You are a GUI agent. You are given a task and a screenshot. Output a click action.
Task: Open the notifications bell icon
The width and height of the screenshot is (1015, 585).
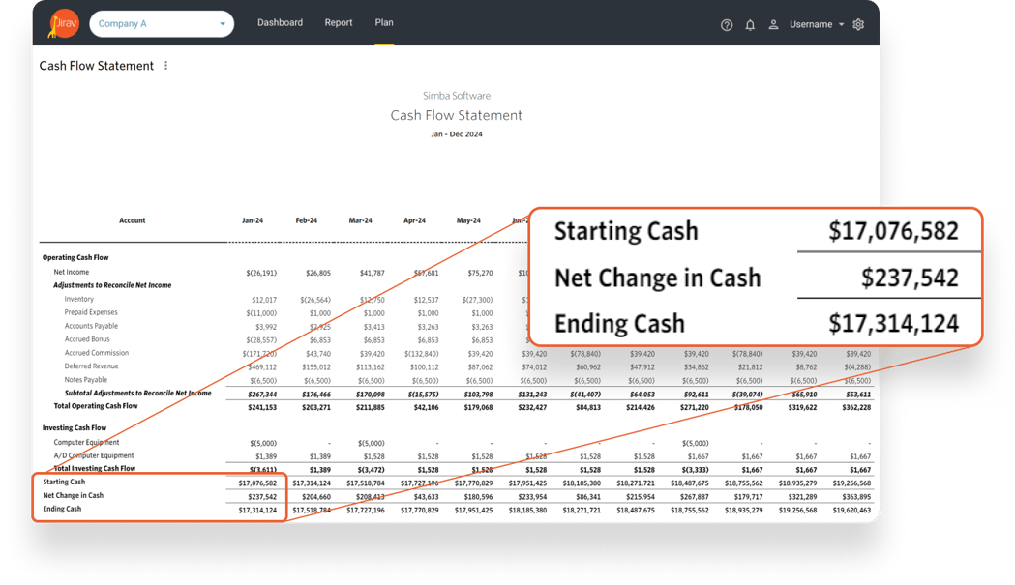pyautogui.click(x=750, y=25)
